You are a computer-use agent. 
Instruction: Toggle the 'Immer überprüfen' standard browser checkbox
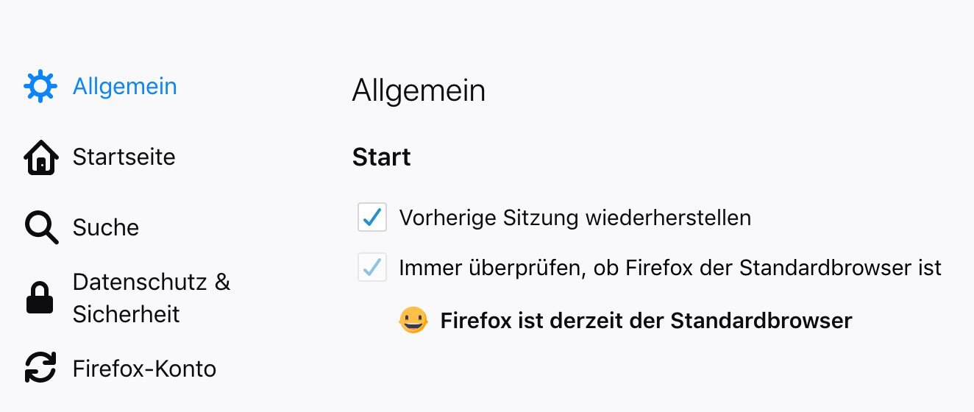coord(372,267)
